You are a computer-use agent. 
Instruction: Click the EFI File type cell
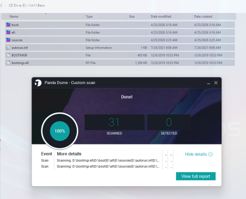click(91, 63)
